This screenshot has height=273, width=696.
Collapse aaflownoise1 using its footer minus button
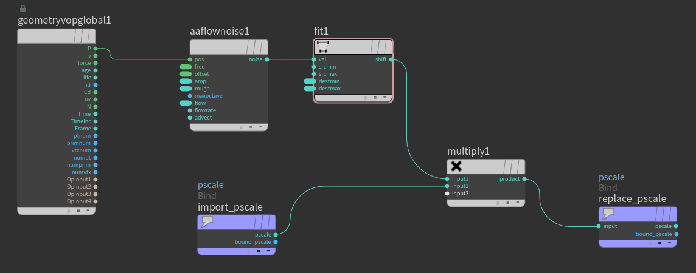(x=261, y=127)
